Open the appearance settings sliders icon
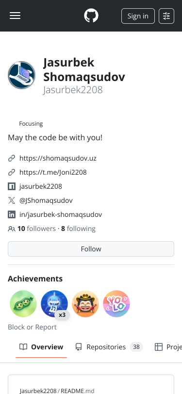Screen dimensions: 182x394 click(x=166, y=16)
